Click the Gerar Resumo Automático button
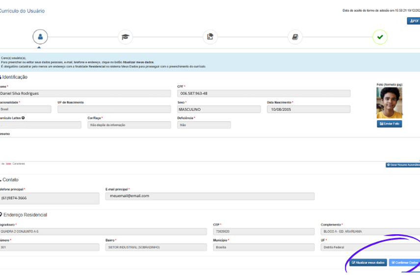This screenshot has width=420, height=278. pyautogui.click(x=403, y=165)
